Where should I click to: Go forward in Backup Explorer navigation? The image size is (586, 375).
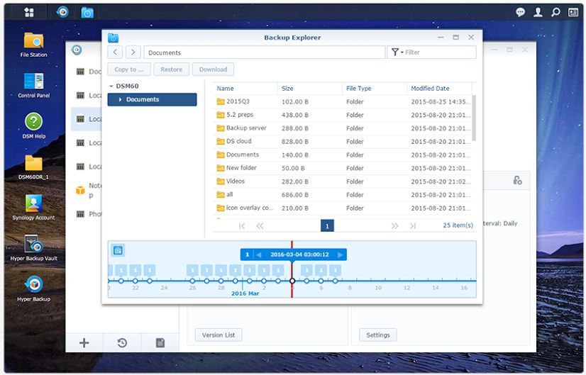click(133, 52)
